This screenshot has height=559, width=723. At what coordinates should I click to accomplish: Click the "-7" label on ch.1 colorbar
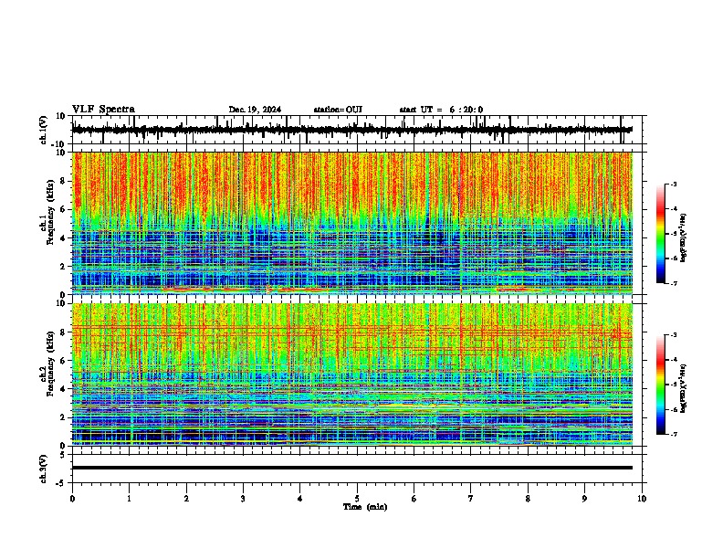[x=674, y=283]
